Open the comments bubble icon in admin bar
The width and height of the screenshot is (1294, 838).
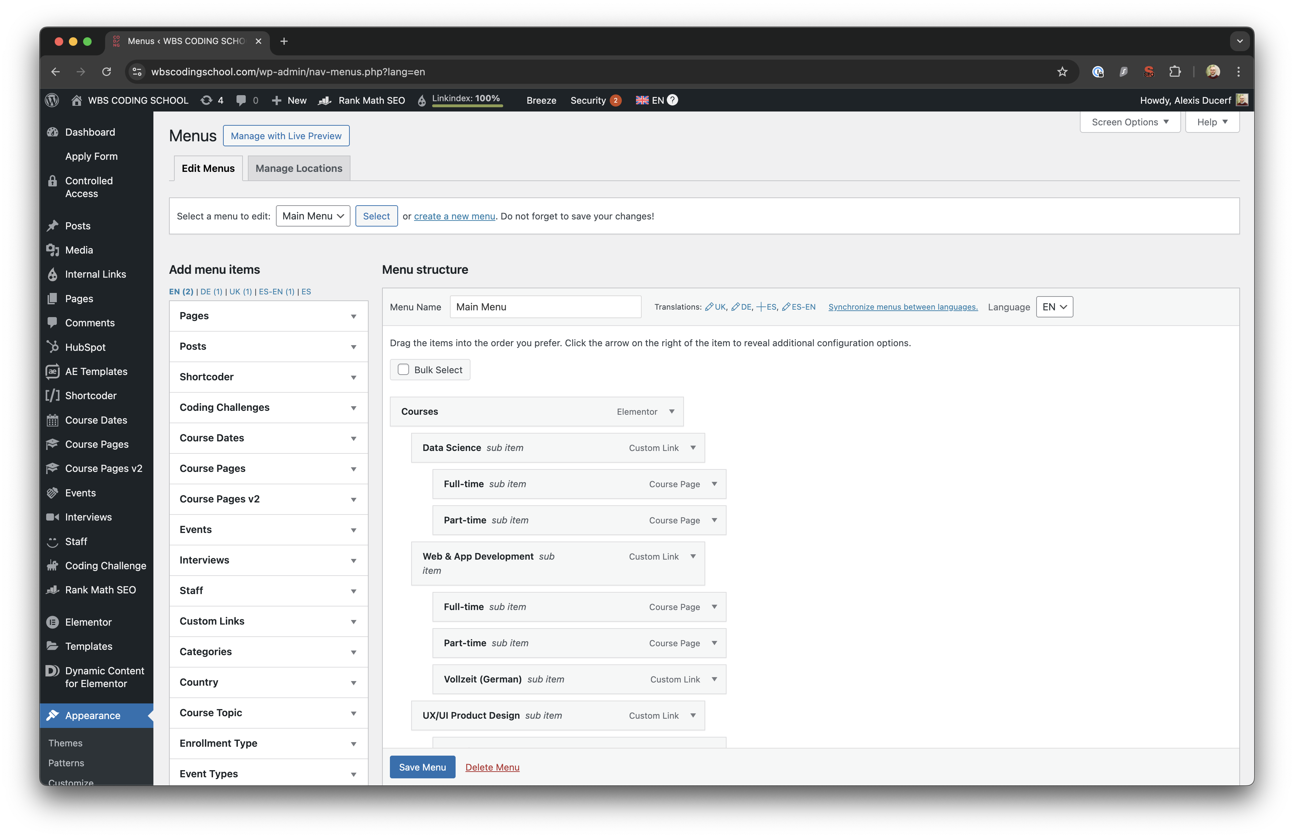click(x=241, y=100)
